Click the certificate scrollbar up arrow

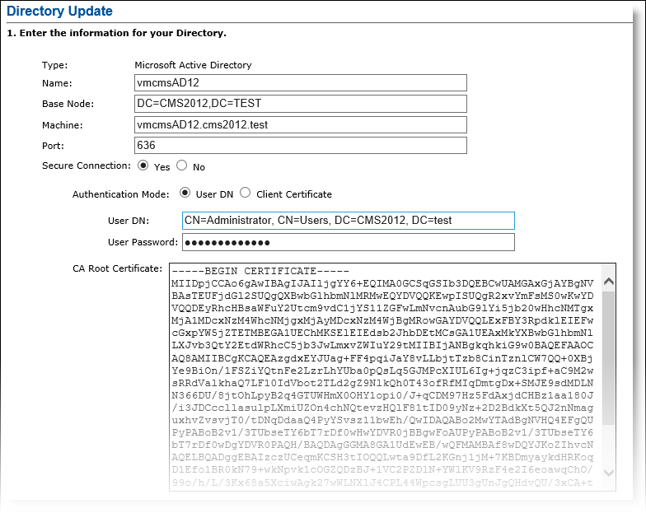click(608, 282)
